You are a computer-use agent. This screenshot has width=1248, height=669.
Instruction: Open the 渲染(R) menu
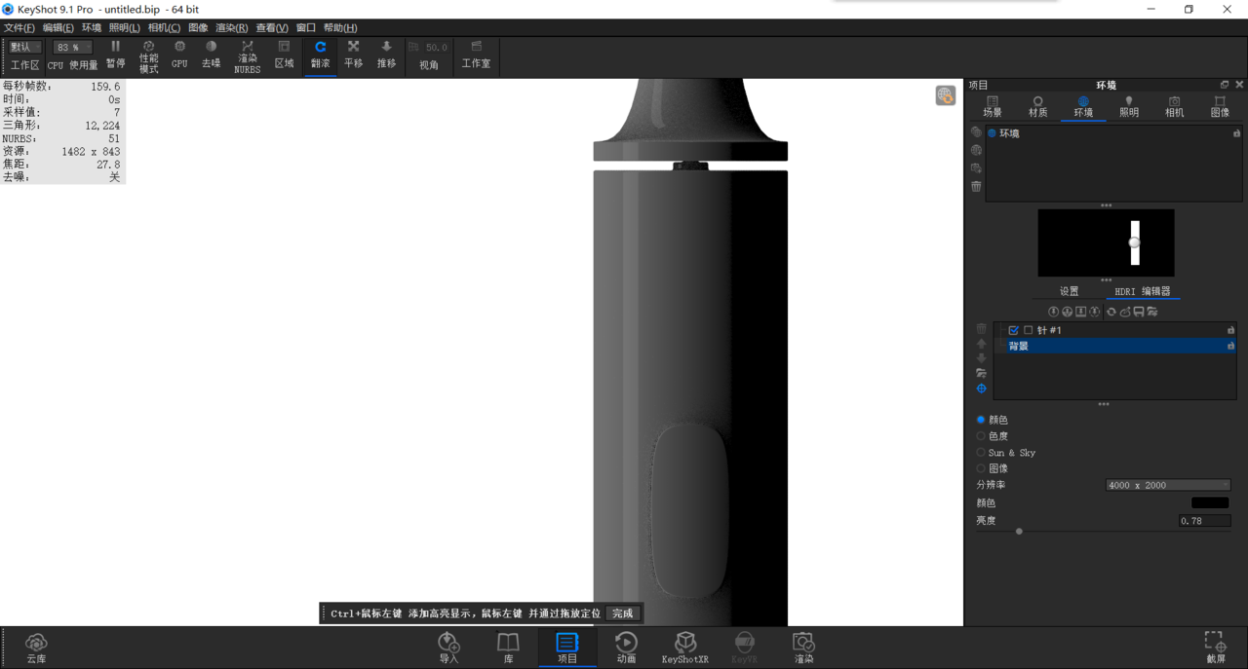[x=231, y=27]
